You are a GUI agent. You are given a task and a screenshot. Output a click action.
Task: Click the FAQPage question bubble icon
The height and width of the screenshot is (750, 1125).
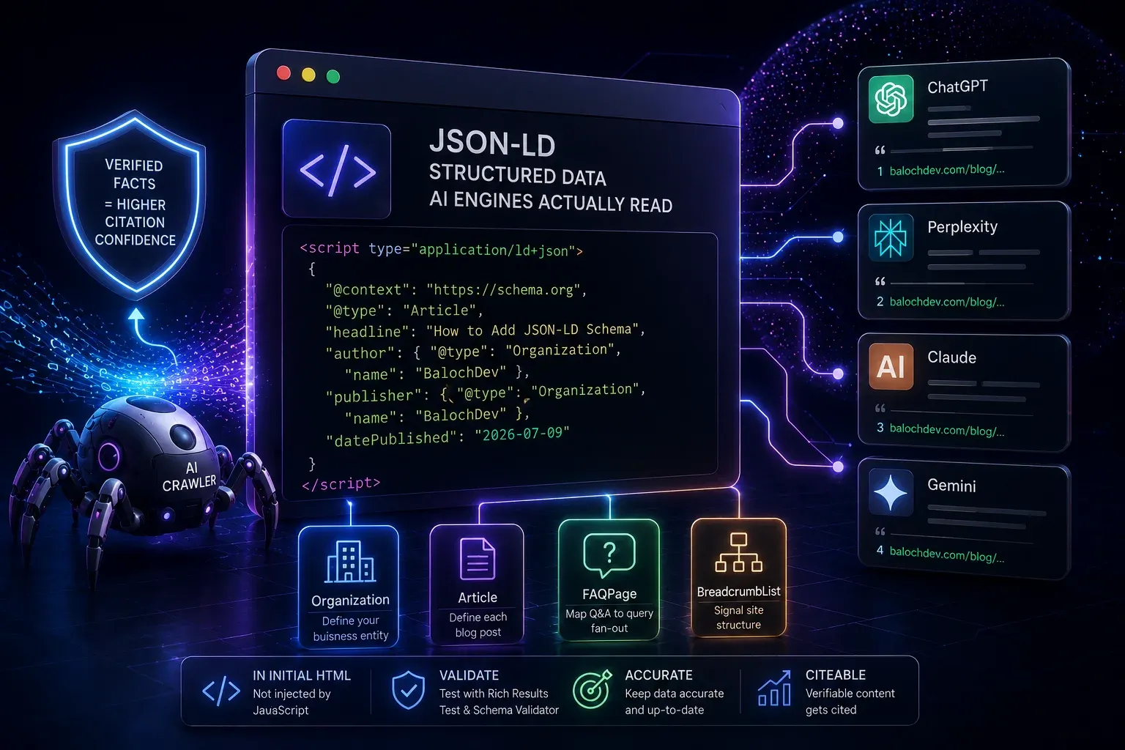coord(609,554)
